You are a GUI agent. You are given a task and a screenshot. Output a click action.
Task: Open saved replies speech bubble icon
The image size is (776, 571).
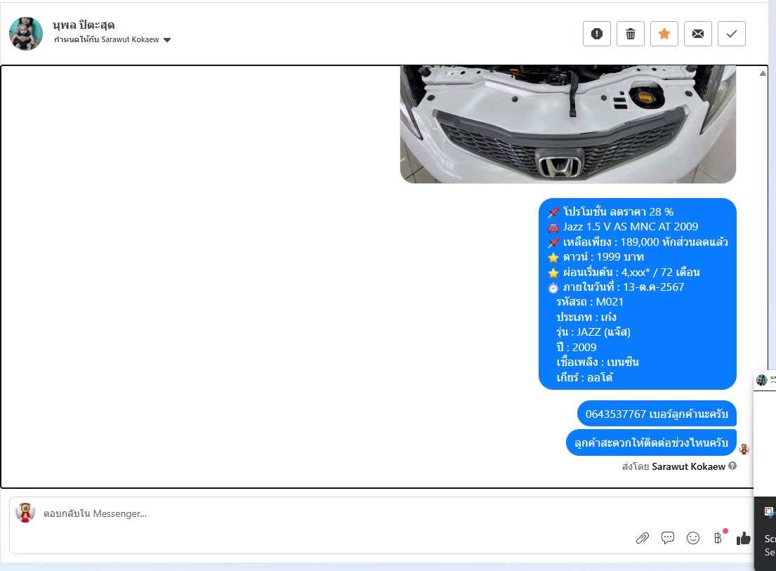[668, 538]
